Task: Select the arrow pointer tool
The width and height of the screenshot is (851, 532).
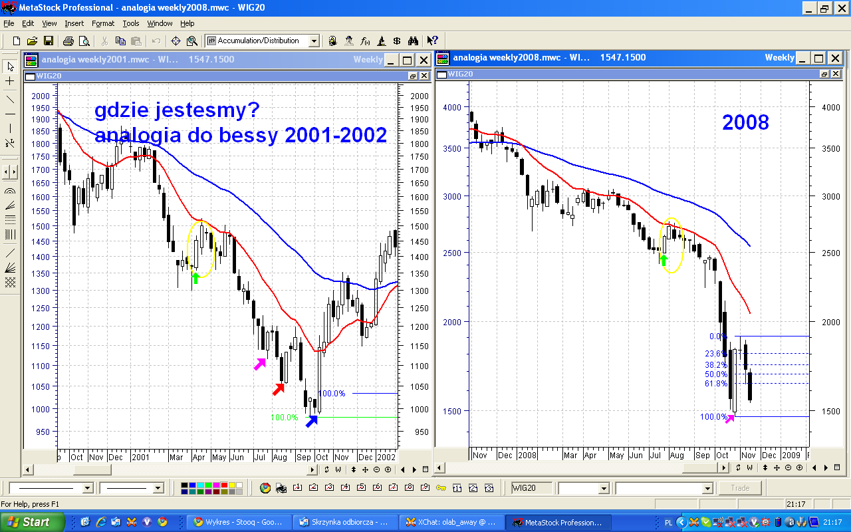Action: (10, 66)
